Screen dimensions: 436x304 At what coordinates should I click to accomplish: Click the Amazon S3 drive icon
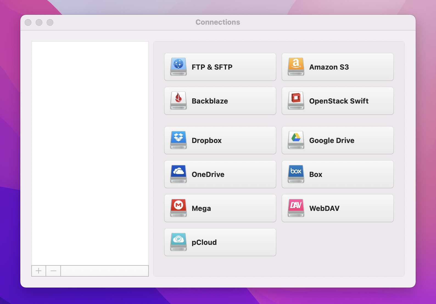(x=296, y=67)
